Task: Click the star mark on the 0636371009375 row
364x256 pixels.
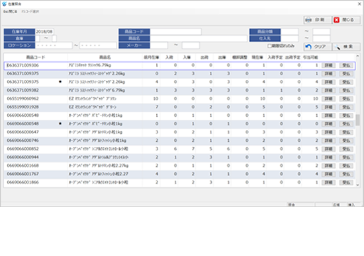Action: click(x=60, y=82)
